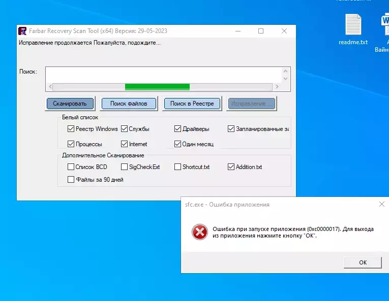389x301 pixels.
Task: Minimize the Farbar Recovery Scan Tool window
Action: tap(238, 31)
